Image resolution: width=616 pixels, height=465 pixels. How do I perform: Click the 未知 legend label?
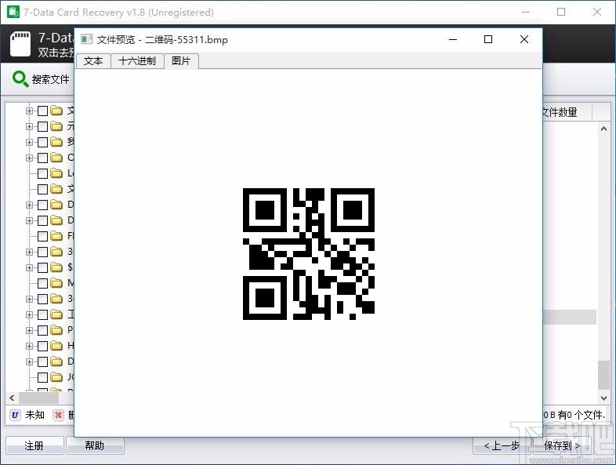[x=35, y=415]
